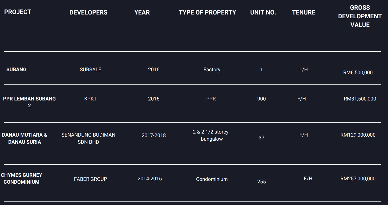This screenshot has width=388, height=205.
Task: Click the 2 & 2 1/2 storey bungalow cell
Action: (211, 135)
